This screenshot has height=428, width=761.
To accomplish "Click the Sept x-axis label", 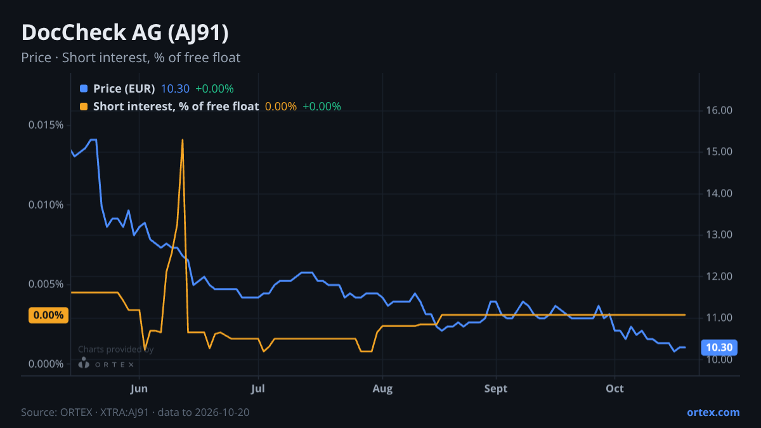I will 496,389.
